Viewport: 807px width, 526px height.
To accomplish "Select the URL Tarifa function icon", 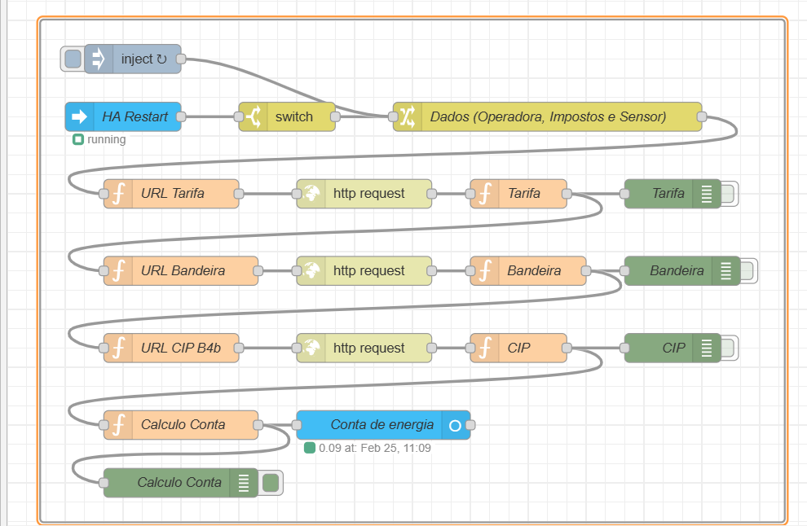I will tap(118, 194).
